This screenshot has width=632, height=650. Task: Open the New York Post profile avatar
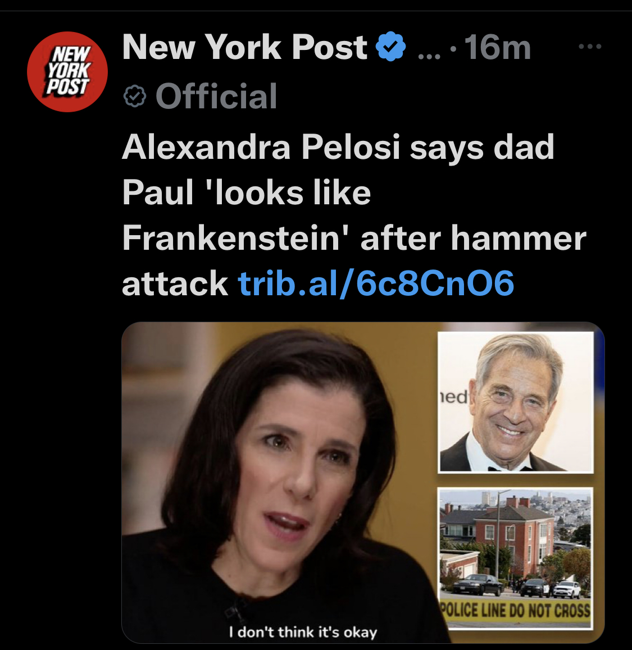pyautogui.click(x=67, y=72)
